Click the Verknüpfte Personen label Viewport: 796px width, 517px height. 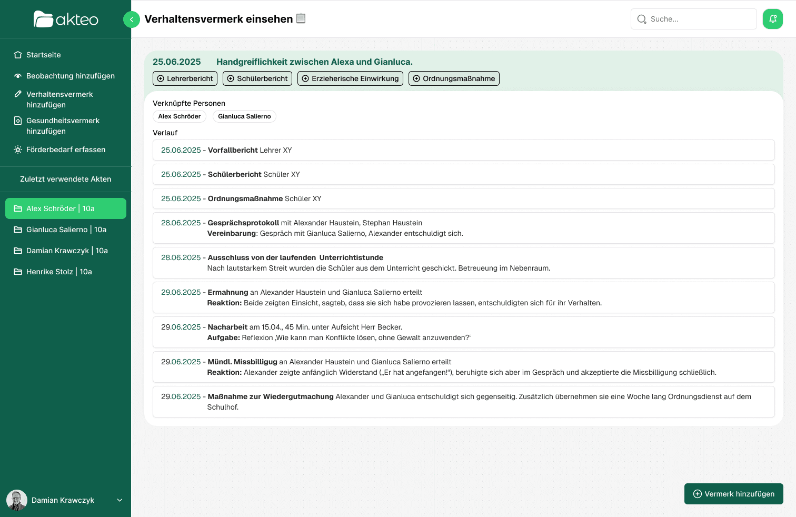tap(189, 103)
